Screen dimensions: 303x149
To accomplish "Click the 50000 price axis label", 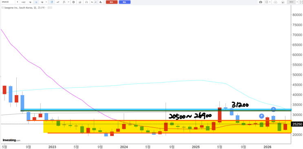I will coord(297,75).
